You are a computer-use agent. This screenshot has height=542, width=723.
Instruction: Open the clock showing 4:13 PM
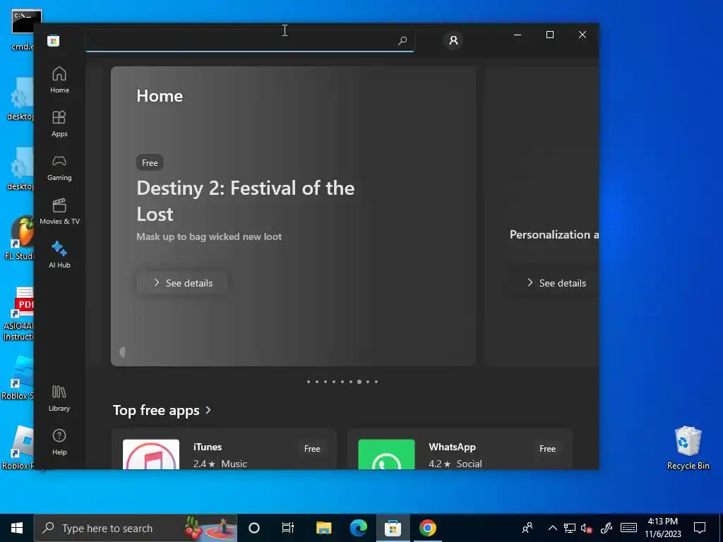click(663, 528)
